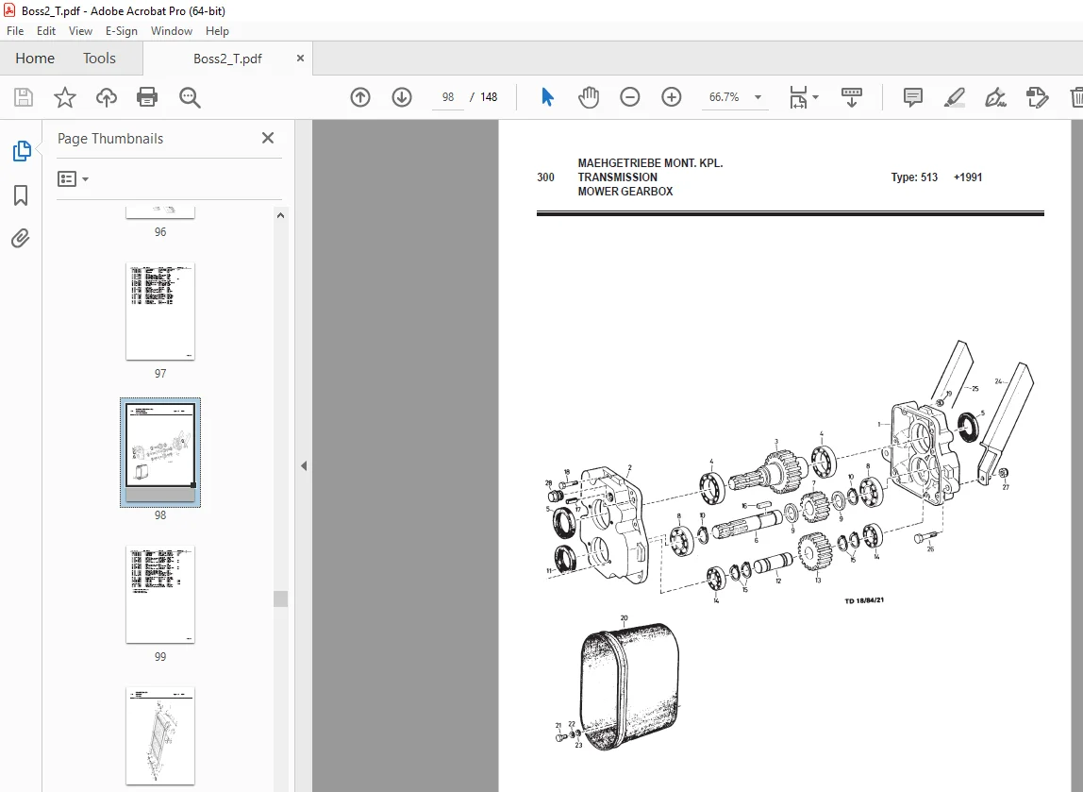Select page 99 thumbnail
Viewport: 1083px width, 792px height.
point(160,595)
